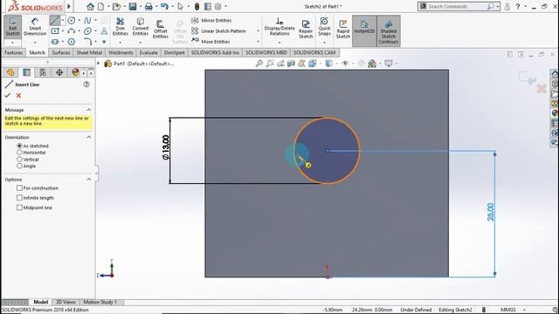Open Quick Snaps dropdown arrow

tap(324, 43)
